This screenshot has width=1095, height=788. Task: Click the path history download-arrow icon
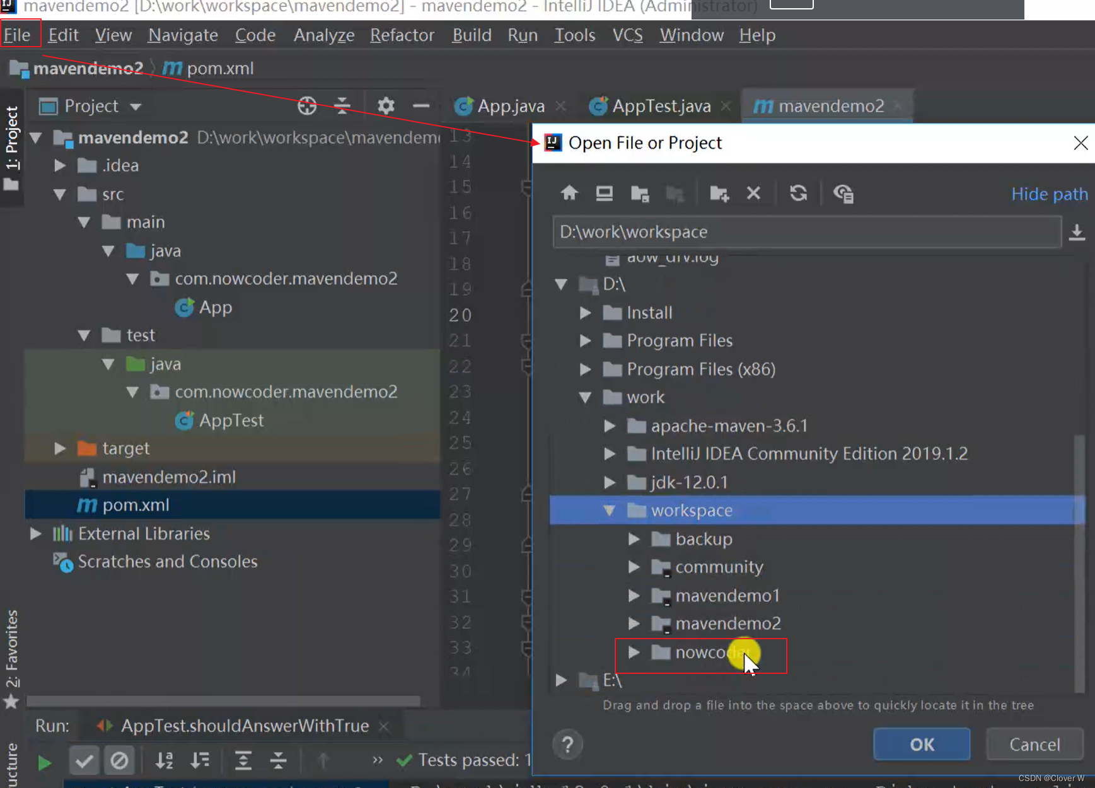(1077, 232)
